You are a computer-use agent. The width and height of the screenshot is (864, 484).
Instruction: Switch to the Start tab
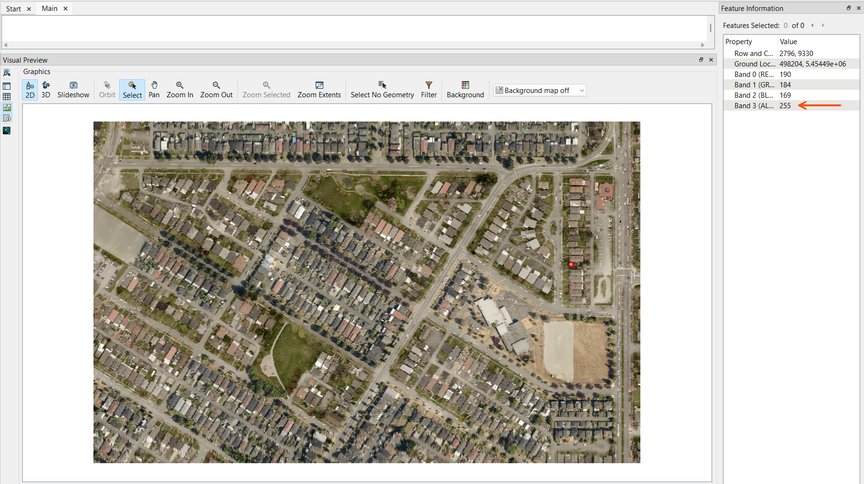(x=13, y=9)
